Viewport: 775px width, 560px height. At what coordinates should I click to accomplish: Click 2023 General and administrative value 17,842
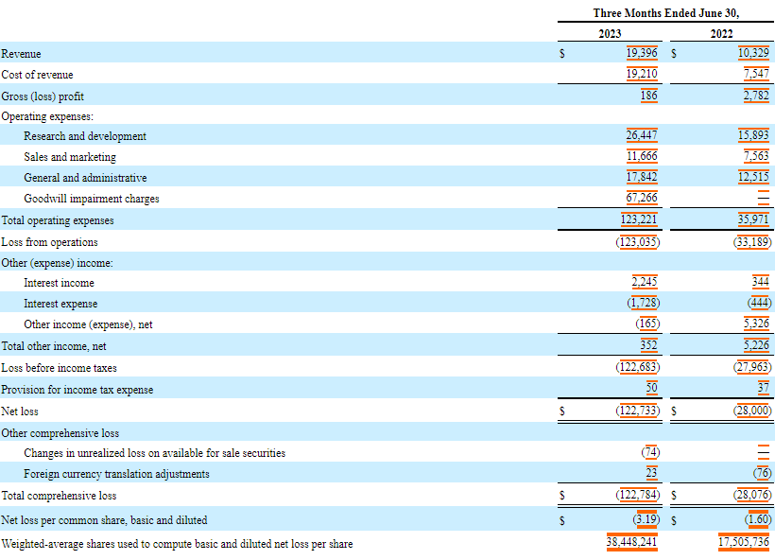pos(642,177)
